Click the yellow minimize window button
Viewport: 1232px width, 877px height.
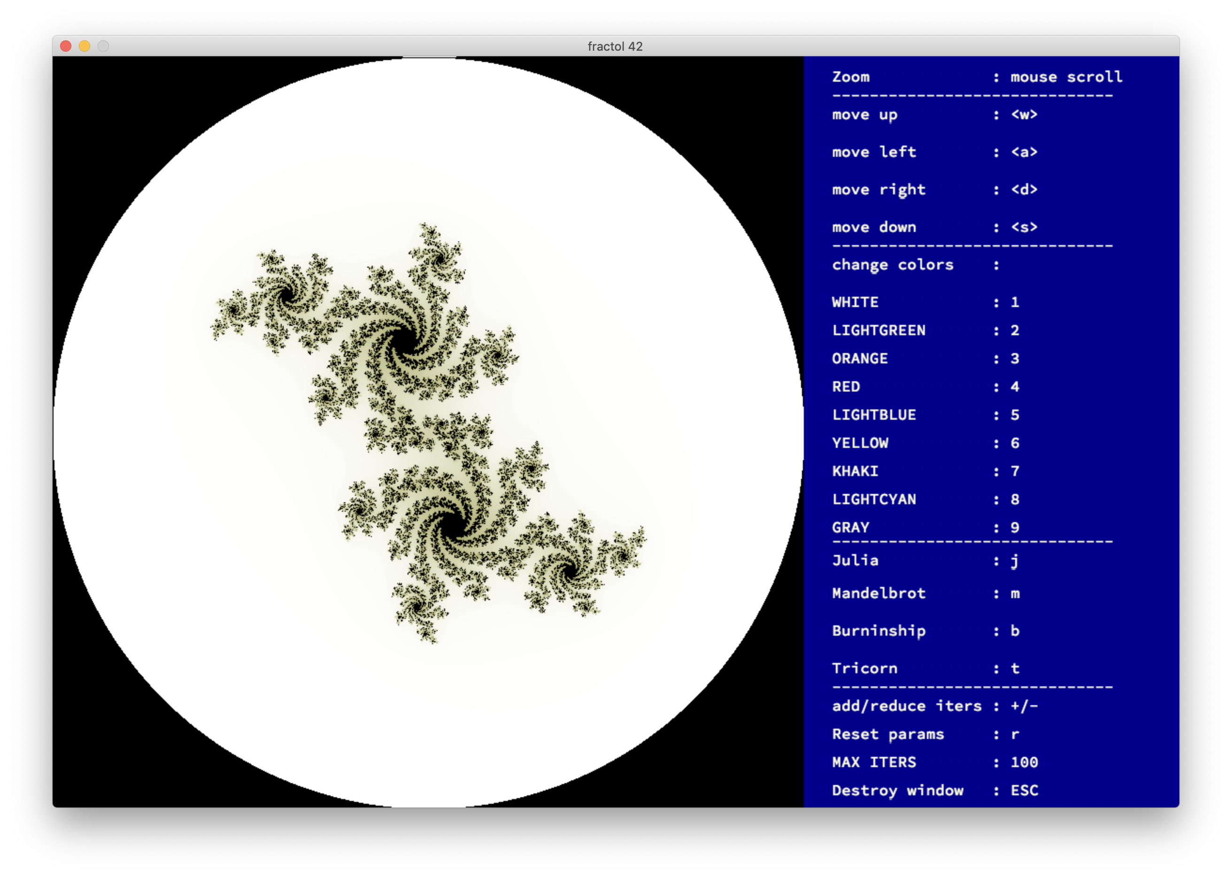click(x=85, y=46)
